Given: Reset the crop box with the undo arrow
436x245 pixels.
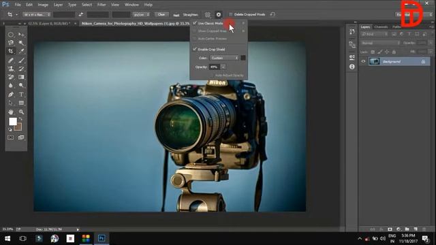Looking at the screenshot, I should click(x=272, y=14).
